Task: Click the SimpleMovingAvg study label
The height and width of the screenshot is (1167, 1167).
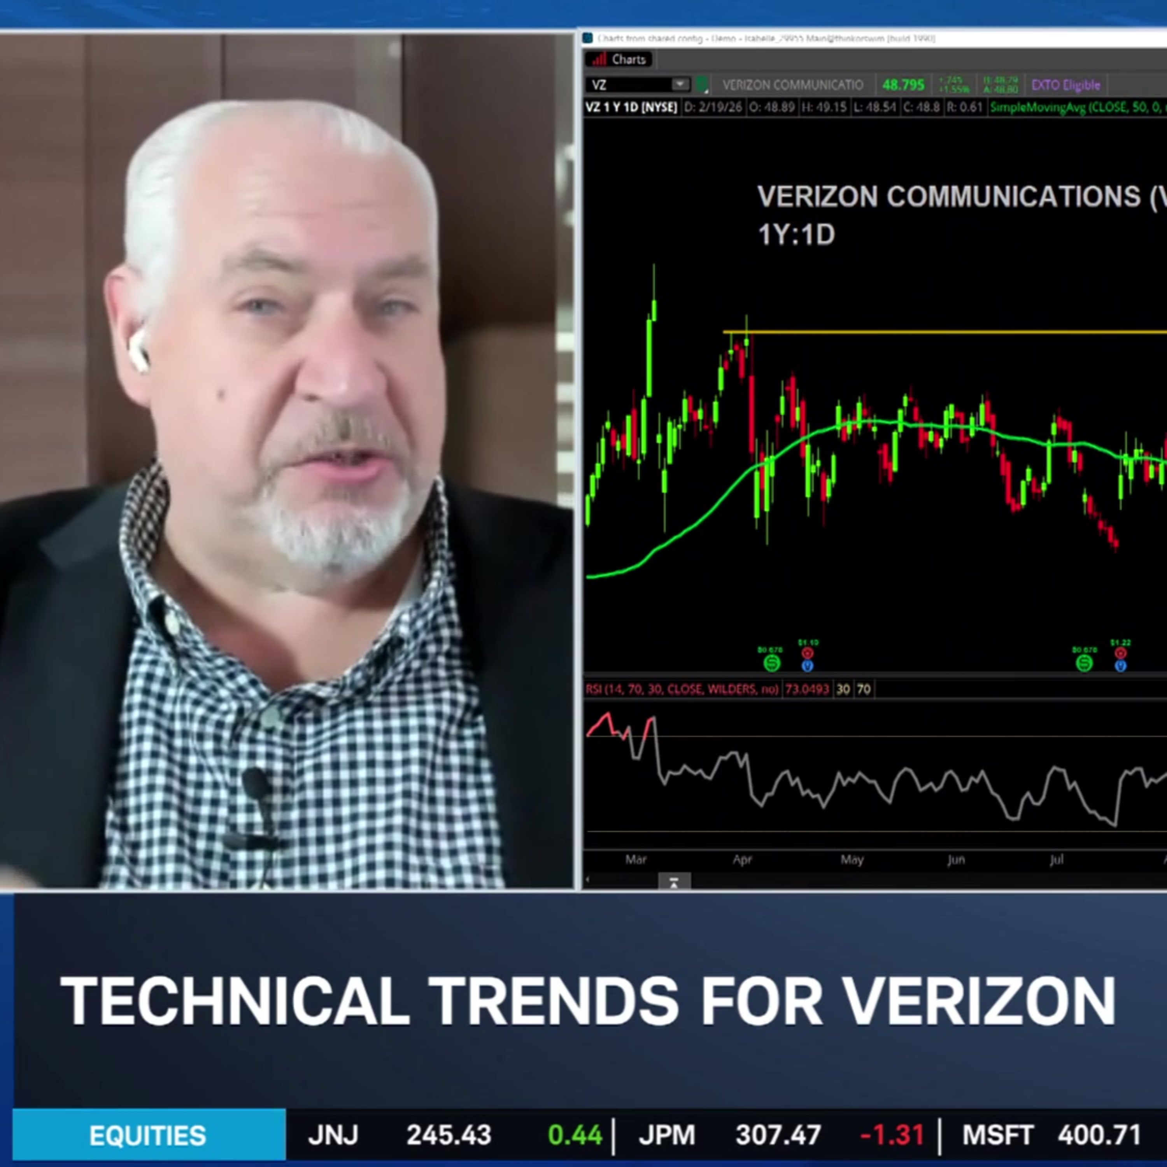Action: (x=1078, y=107)
